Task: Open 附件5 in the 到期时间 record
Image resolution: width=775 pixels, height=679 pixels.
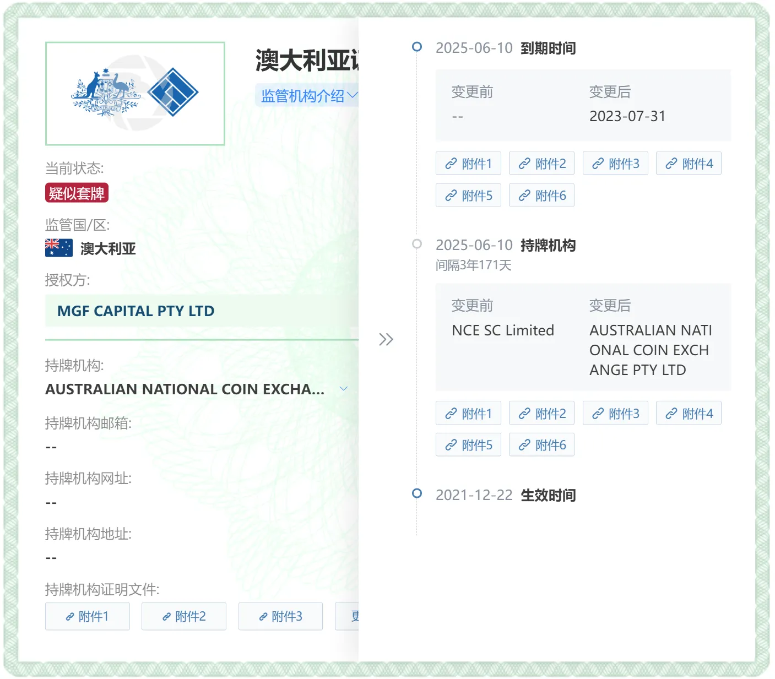Action: click(468, 195)
